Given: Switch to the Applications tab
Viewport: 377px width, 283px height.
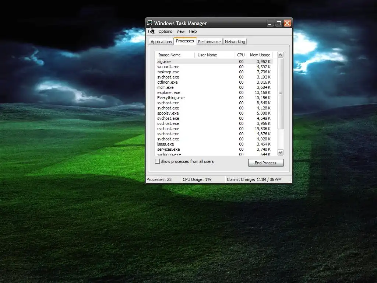Looking at the screenshot, I should [161, 42].
